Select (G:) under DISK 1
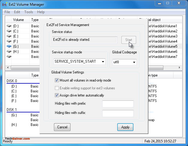 pyautogui.click(x=14, y=115)
